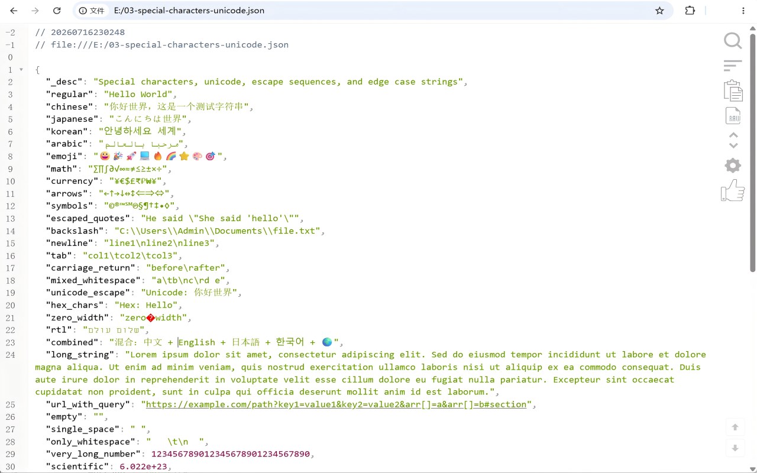Click the "line1\nline2\nline3" value
Image resolution: width=757 pixels, height=473 pixels.
point(160,243)
